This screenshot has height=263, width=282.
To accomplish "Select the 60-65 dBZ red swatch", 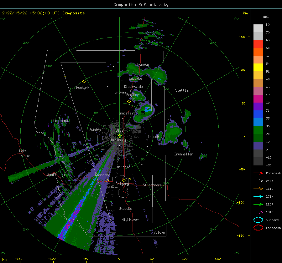I will point(258,44).
